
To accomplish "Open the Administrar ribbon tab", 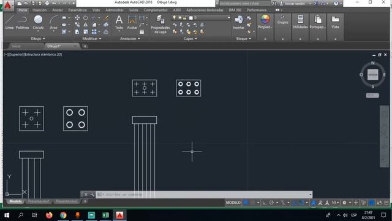I will [115, 10].
